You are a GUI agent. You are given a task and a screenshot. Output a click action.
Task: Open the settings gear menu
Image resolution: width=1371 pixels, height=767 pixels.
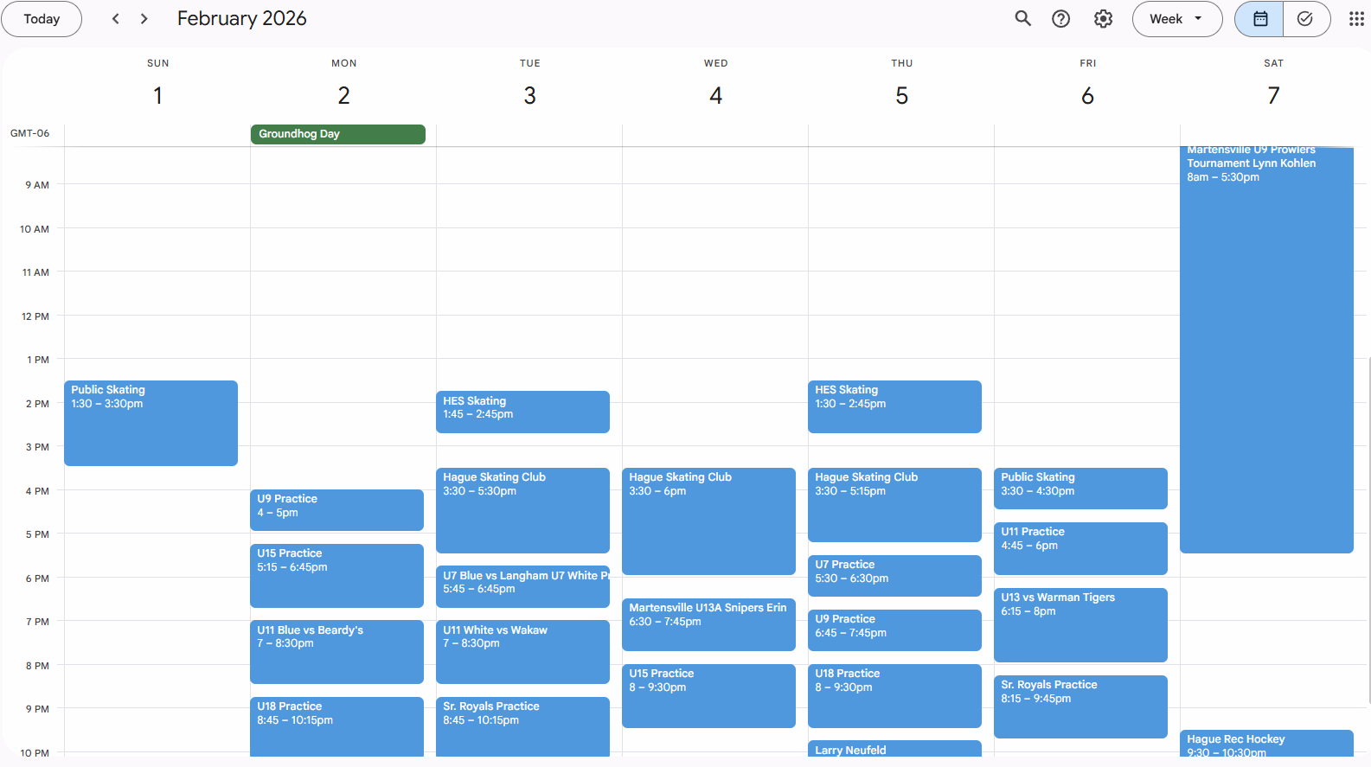point(1103,19)
